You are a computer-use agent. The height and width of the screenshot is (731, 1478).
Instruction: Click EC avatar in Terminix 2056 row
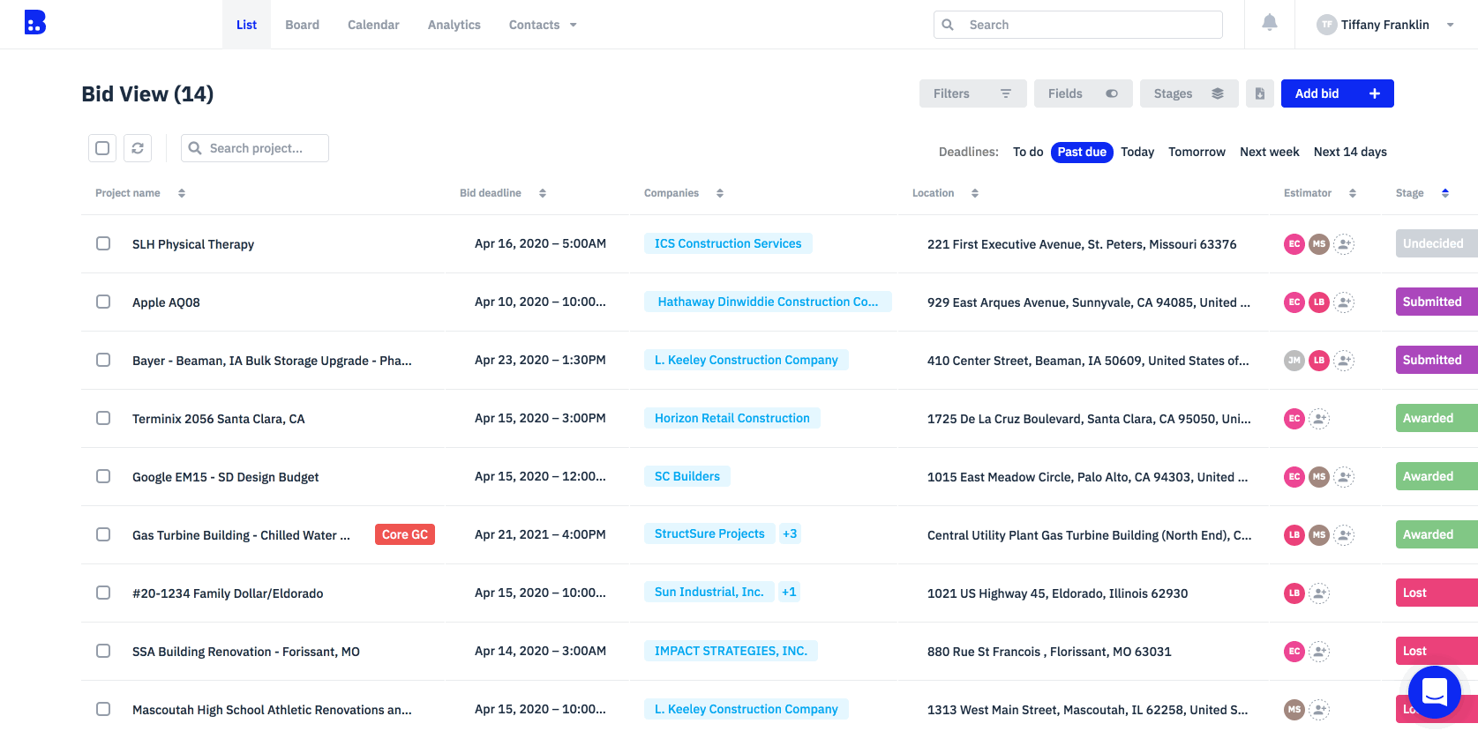pos(1294,419)
